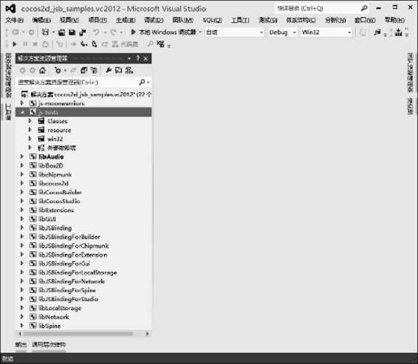418x364 pixels.
Task: Open the File menu
Action: tap(15, 20)
